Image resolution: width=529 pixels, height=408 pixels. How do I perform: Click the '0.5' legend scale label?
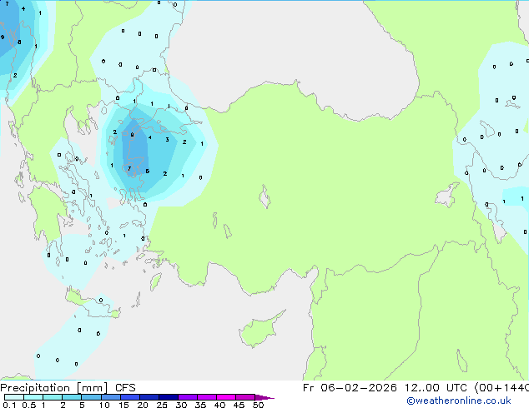pyautogui.click(x=29, y=405)
